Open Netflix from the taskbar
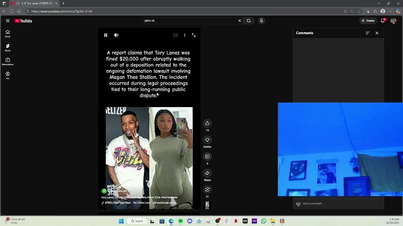 pyautogui.click(x=236, y=221)
